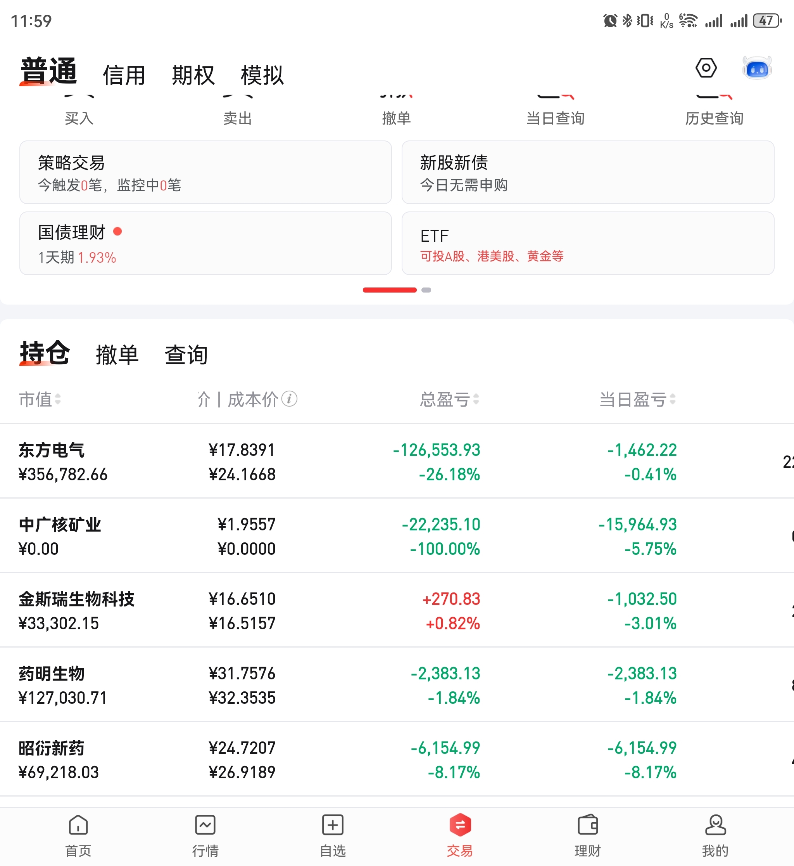Tap the Wi-Fi icon in status bar
This screenshot has width=794, height=866.
click(x=688, y=21)
